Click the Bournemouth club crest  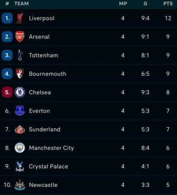[x=20, y=74]
